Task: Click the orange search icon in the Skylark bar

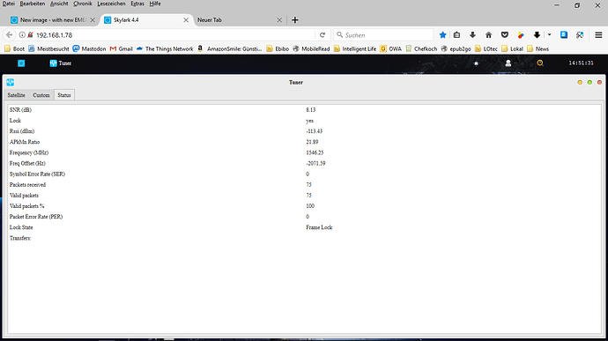Action: [x=540, y=63]
